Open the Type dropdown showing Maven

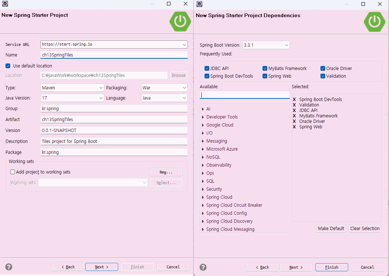pyautogui.click(x=101, y=88)
